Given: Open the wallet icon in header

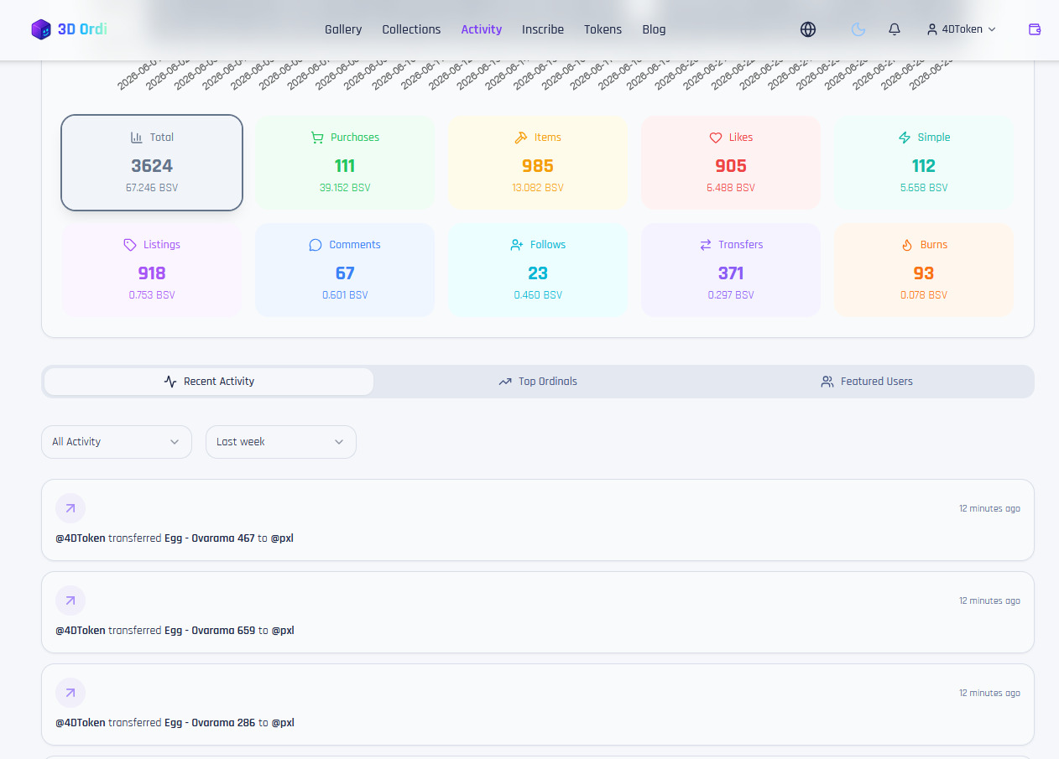Looking at the screenshot, I should (x=1035, y=29).
